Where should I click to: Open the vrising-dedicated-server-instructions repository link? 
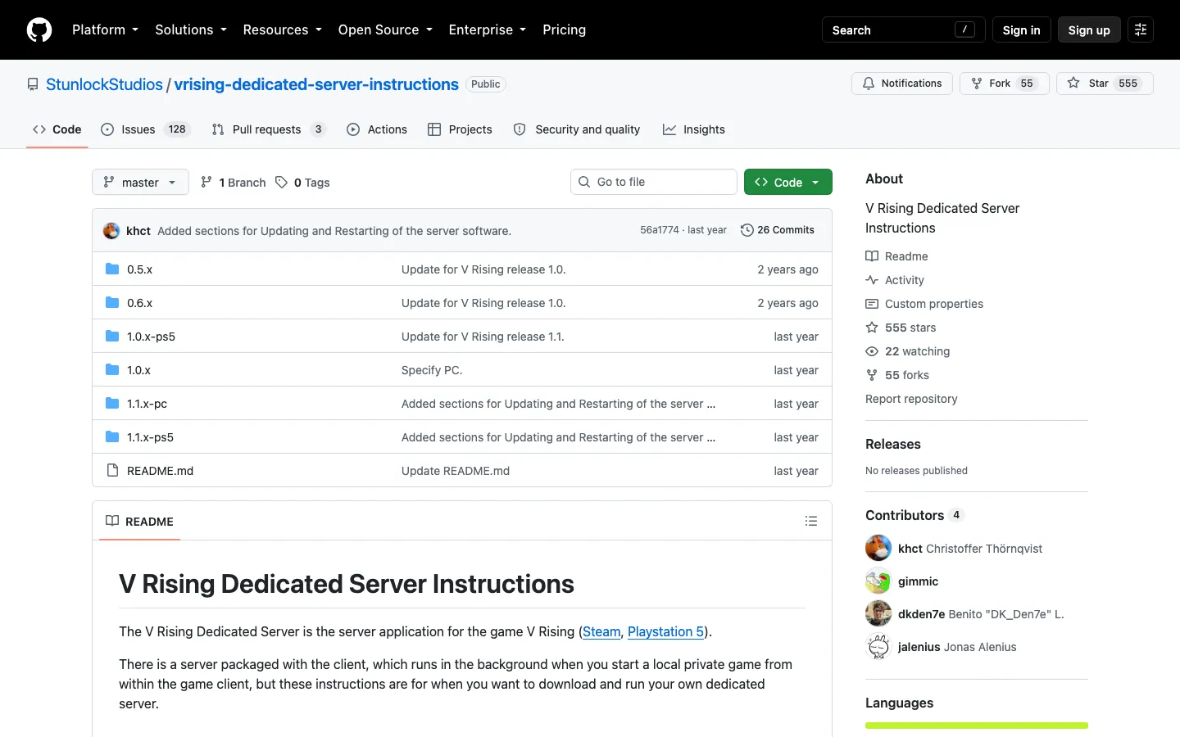tap(316, 84)
